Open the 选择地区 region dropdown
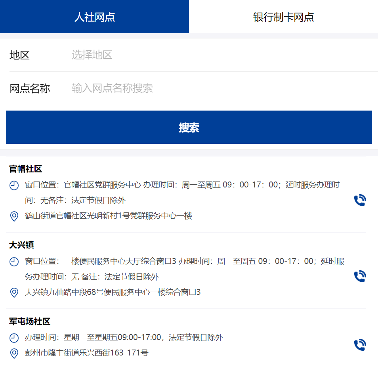 [x=92, y=55]
